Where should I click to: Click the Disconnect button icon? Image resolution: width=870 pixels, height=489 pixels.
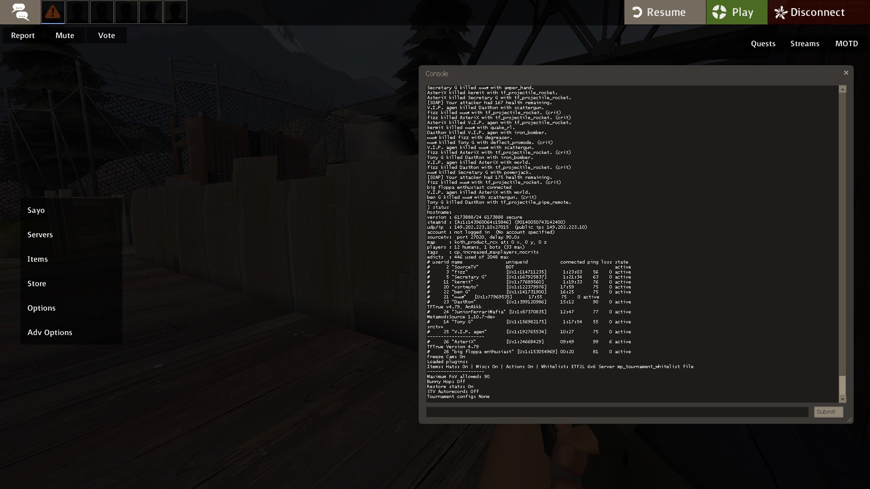click(781, 12)
